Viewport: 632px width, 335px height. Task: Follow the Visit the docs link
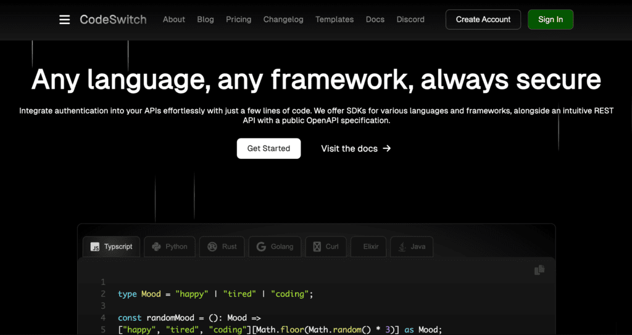tap(355, 148)
